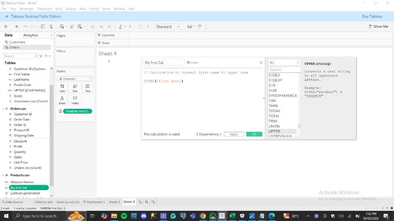The image size is (394, 221).
Task: Click the Excel icon in the taskbar
Action: coord(232,216)
